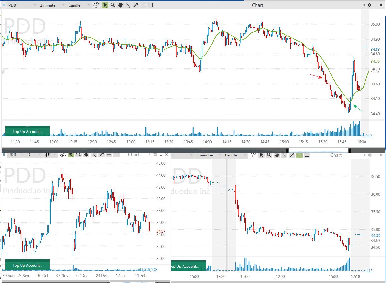
Task: Click Top Up Account button in 5 minutes chart
Action: pyautogui.click(x=188, y=266)
